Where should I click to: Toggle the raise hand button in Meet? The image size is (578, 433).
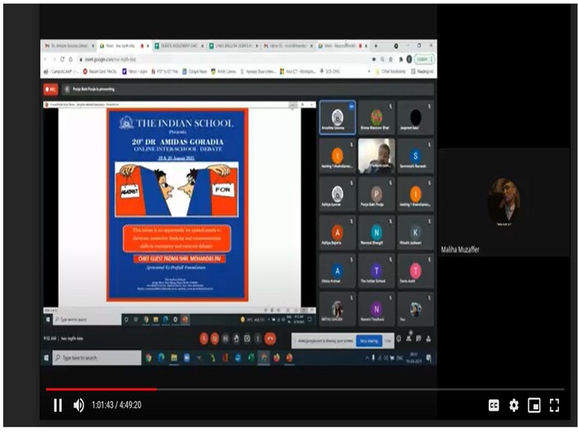[x=236, y=338]
